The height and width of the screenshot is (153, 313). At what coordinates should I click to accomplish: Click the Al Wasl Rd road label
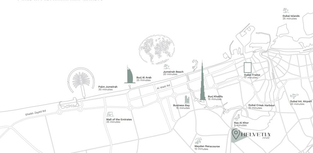pos(163,86)
